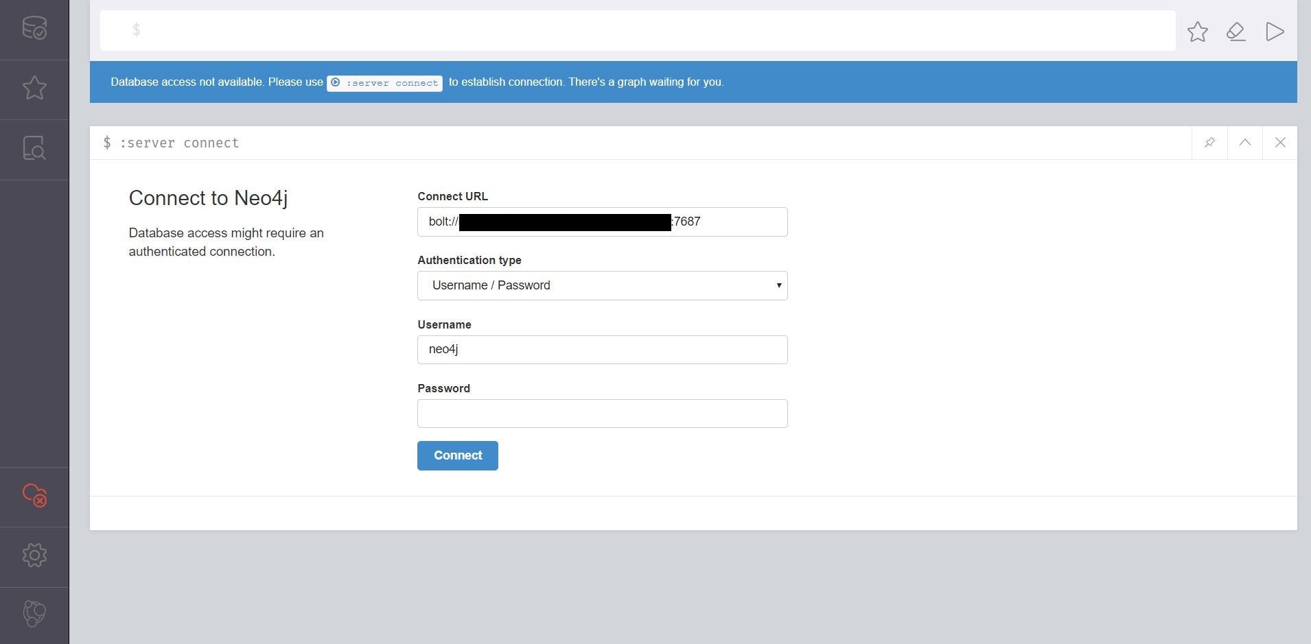Clear the editor using the eraser icon

(1235, 31)
